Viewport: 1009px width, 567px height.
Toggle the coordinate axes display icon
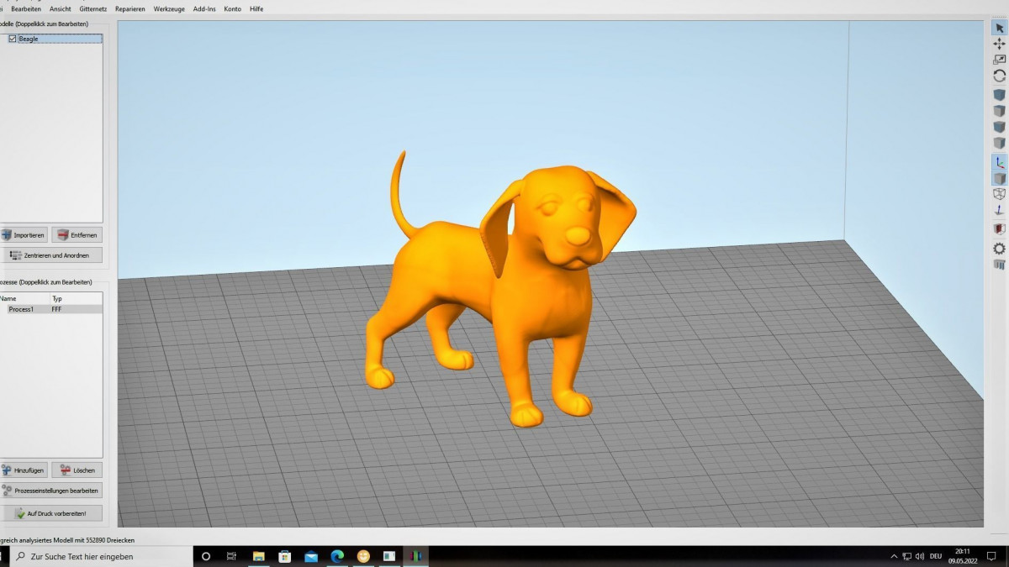click(x=999, y=162)
